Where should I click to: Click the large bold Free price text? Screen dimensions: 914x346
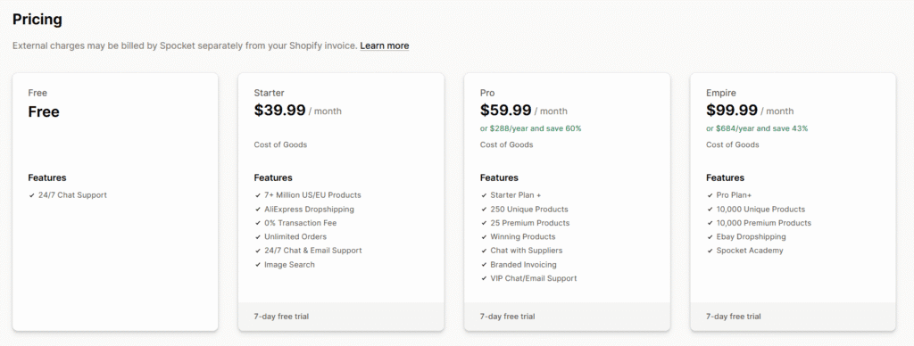point(44,111)
